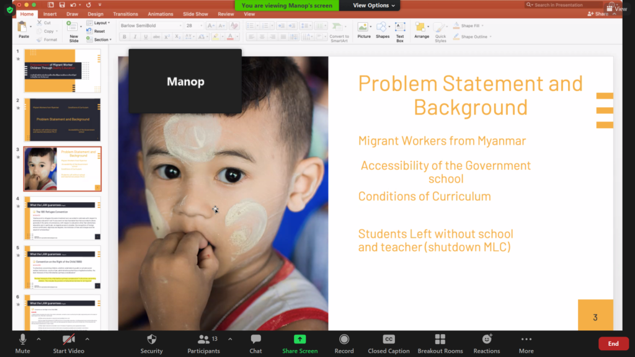This screenshot has width=635, height=357.
Task: Open the Arrange menu
Action: click(422, 30)
